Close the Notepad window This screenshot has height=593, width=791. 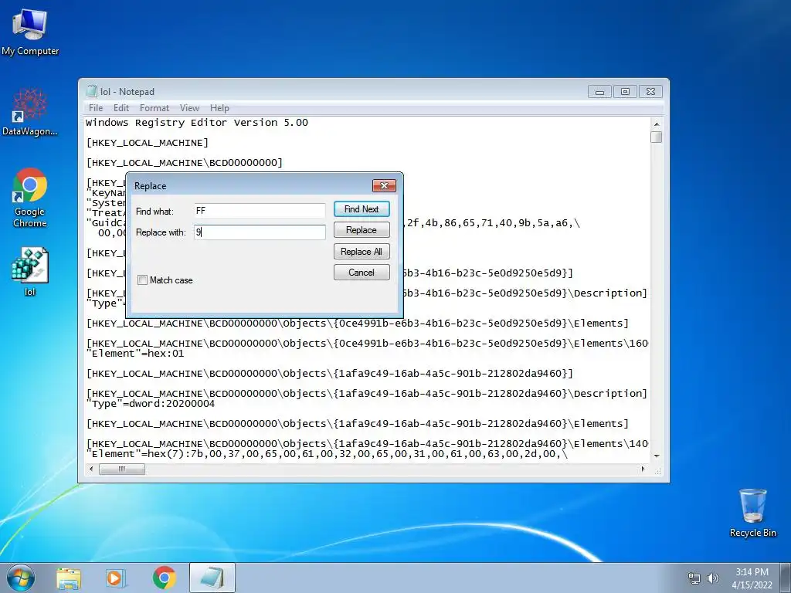click(650, 92)
